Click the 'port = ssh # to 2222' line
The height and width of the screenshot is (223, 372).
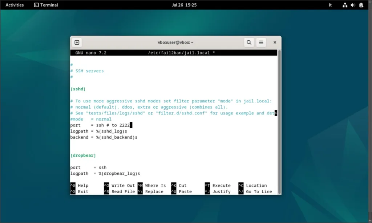point(100,125)
